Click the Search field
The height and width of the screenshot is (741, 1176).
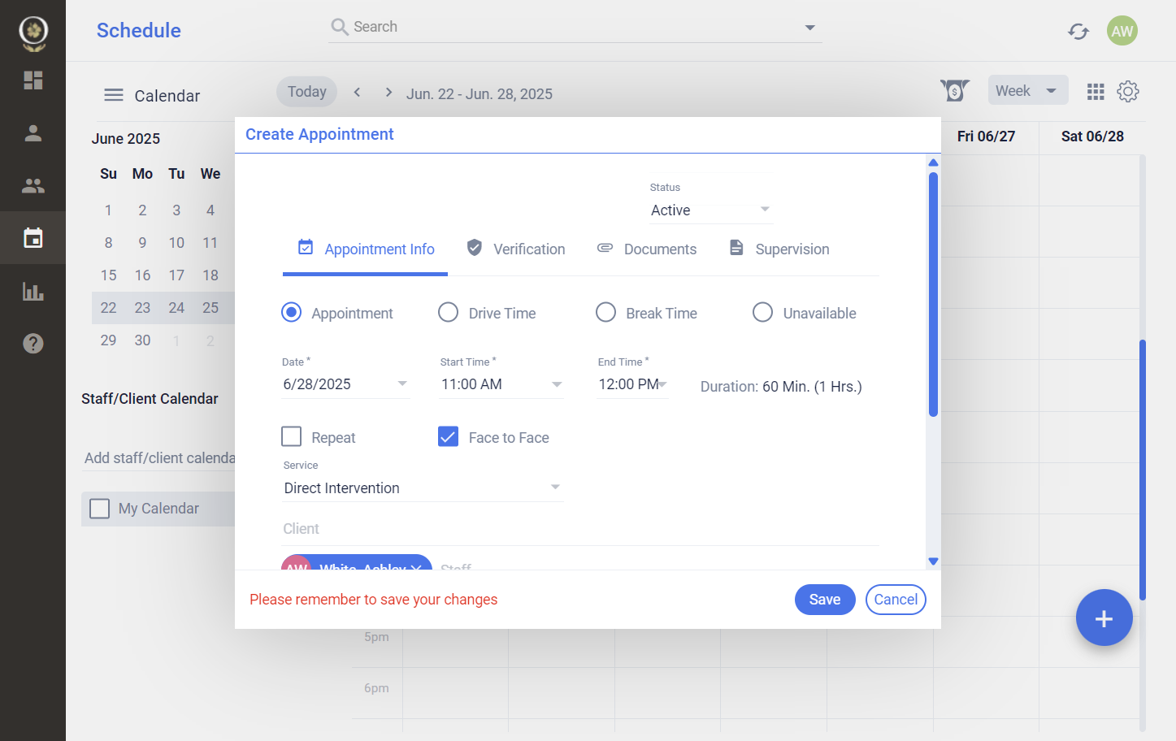tap(575, 27)
